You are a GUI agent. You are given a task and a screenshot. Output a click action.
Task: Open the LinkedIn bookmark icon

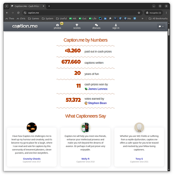[105, 19]
